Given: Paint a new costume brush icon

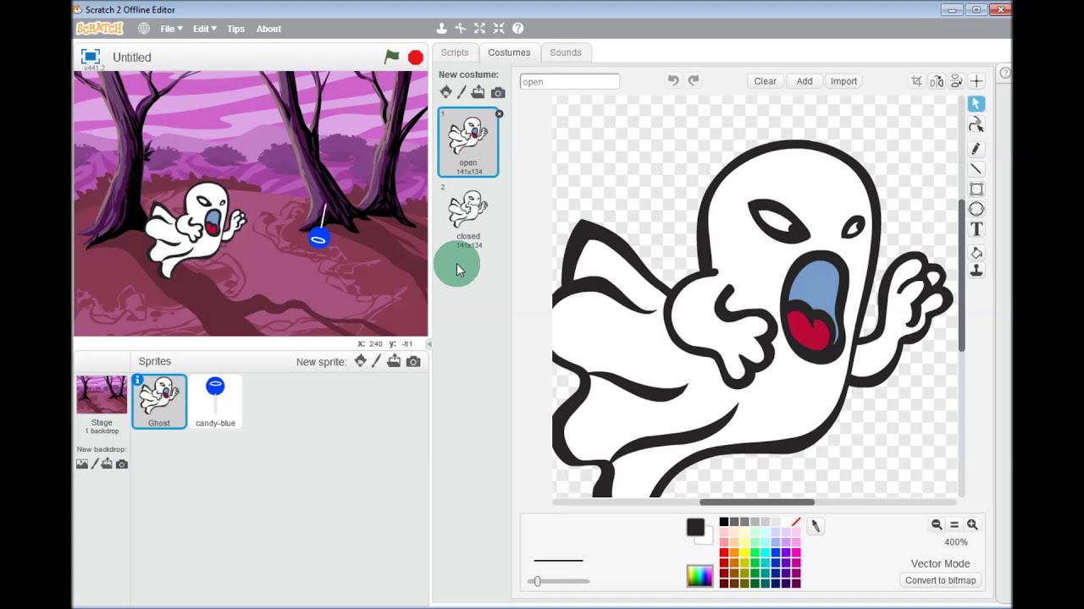Looking at the screenshot, I should pos(462,92).
